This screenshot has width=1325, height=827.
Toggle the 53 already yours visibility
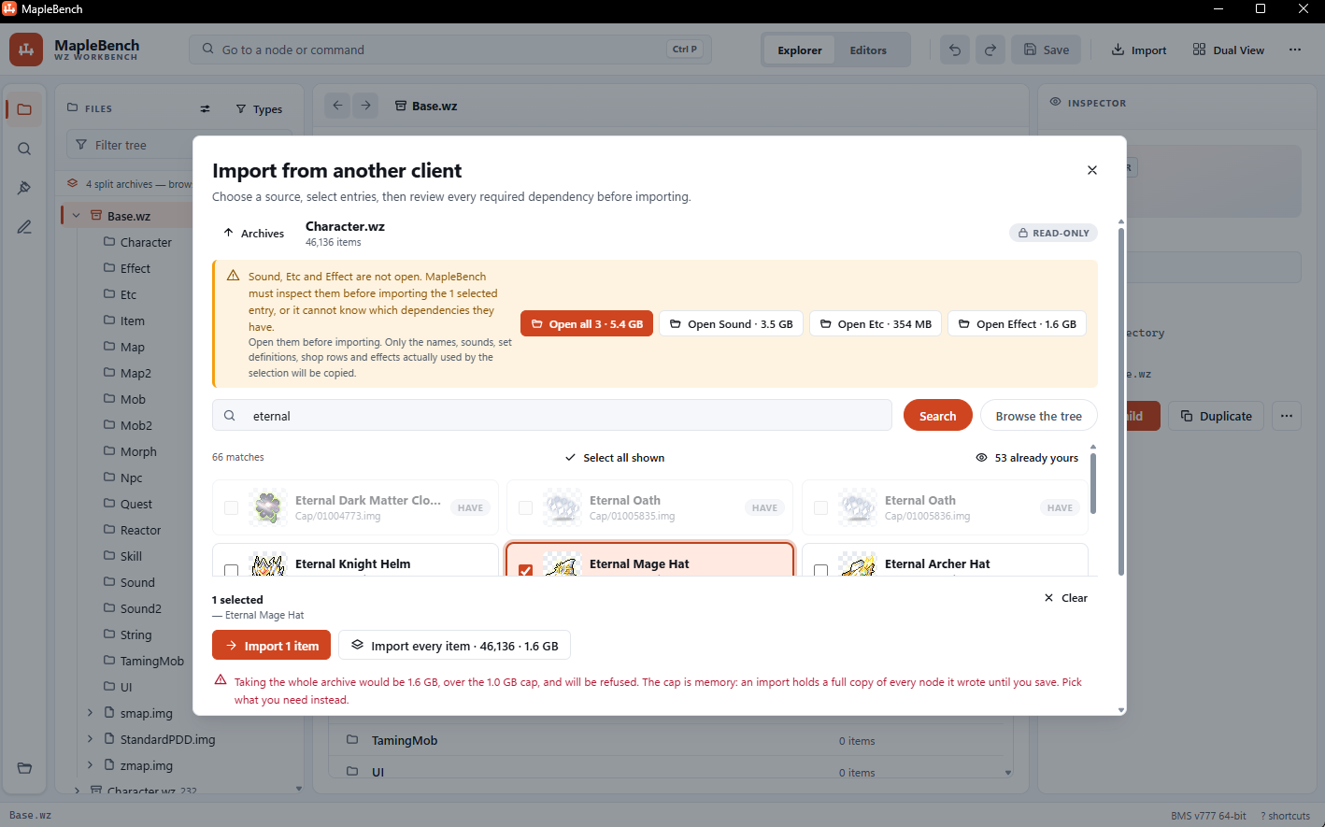[x=1027, y=458]
